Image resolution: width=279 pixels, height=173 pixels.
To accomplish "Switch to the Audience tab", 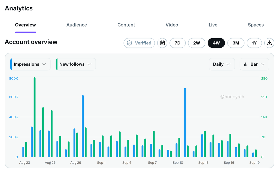I will [x=77, y=25].
